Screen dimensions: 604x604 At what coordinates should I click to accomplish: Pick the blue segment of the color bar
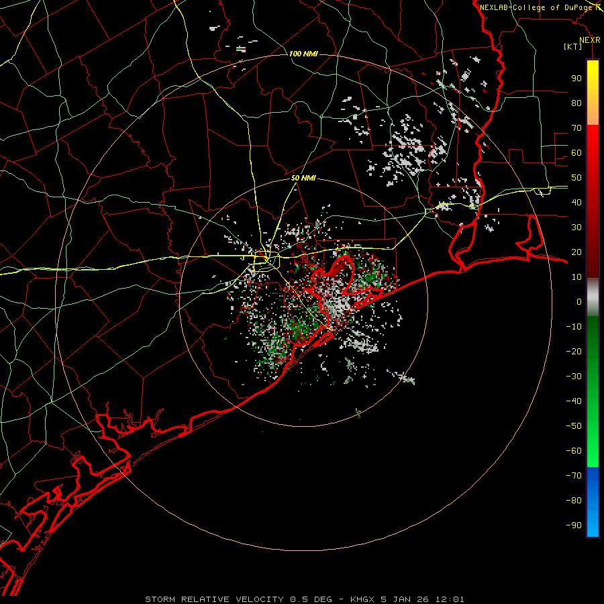click(593, 502)
